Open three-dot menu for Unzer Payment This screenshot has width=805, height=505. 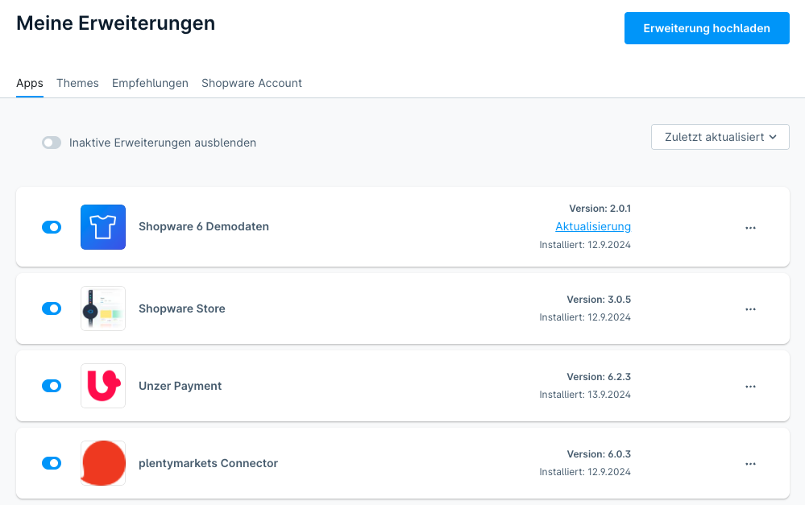(750, 387)
